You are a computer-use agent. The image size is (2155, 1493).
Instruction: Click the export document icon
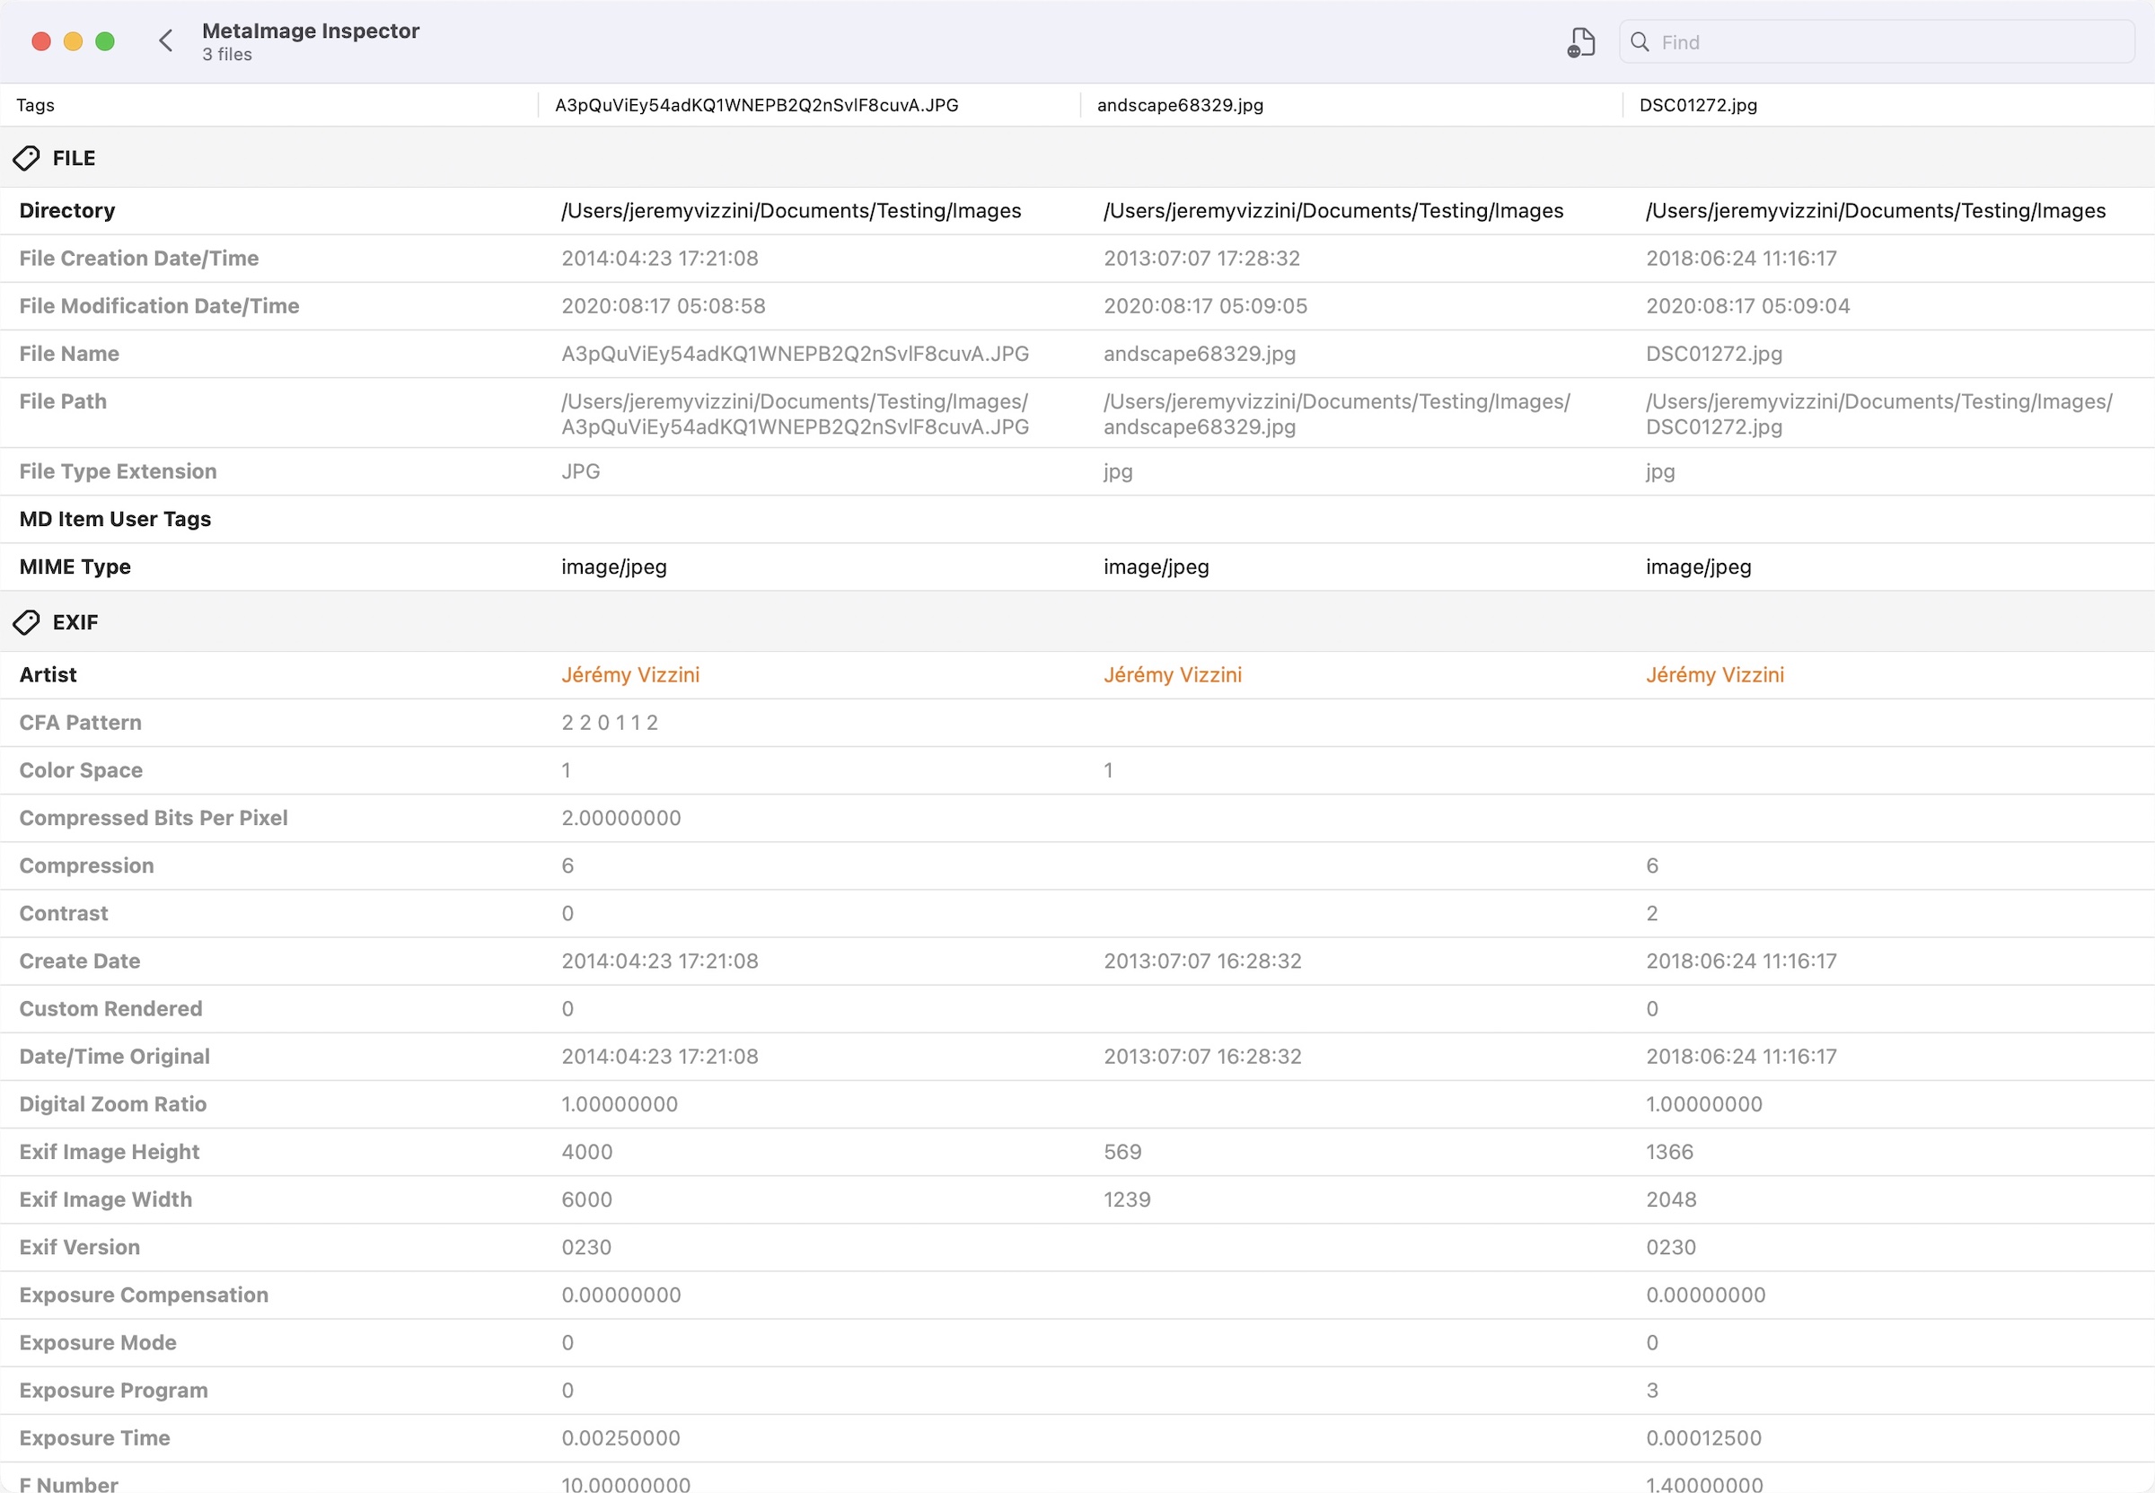pyautogui.click(x=1580, y=42)
